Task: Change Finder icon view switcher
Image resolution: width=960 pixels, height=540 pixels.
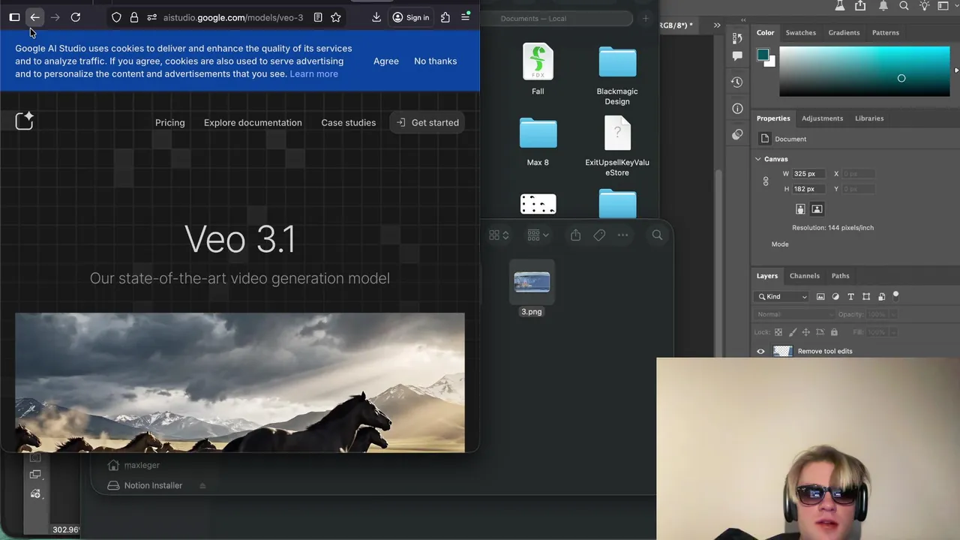Action: point(499,235)
